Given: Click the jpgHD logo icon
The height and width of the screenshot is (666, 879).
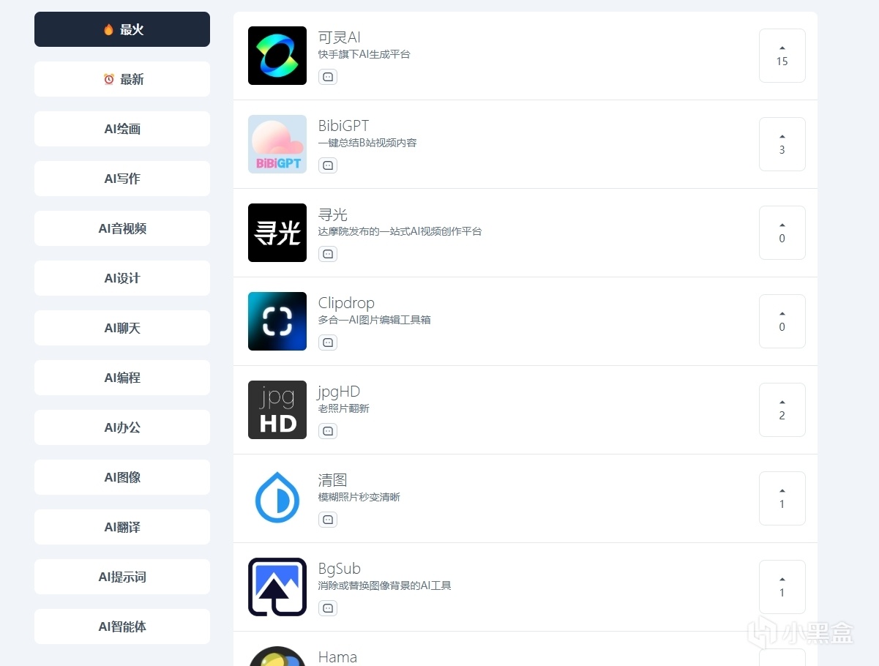Looking at the screenshot, I should pyautogui.click(x=277, y=410).
